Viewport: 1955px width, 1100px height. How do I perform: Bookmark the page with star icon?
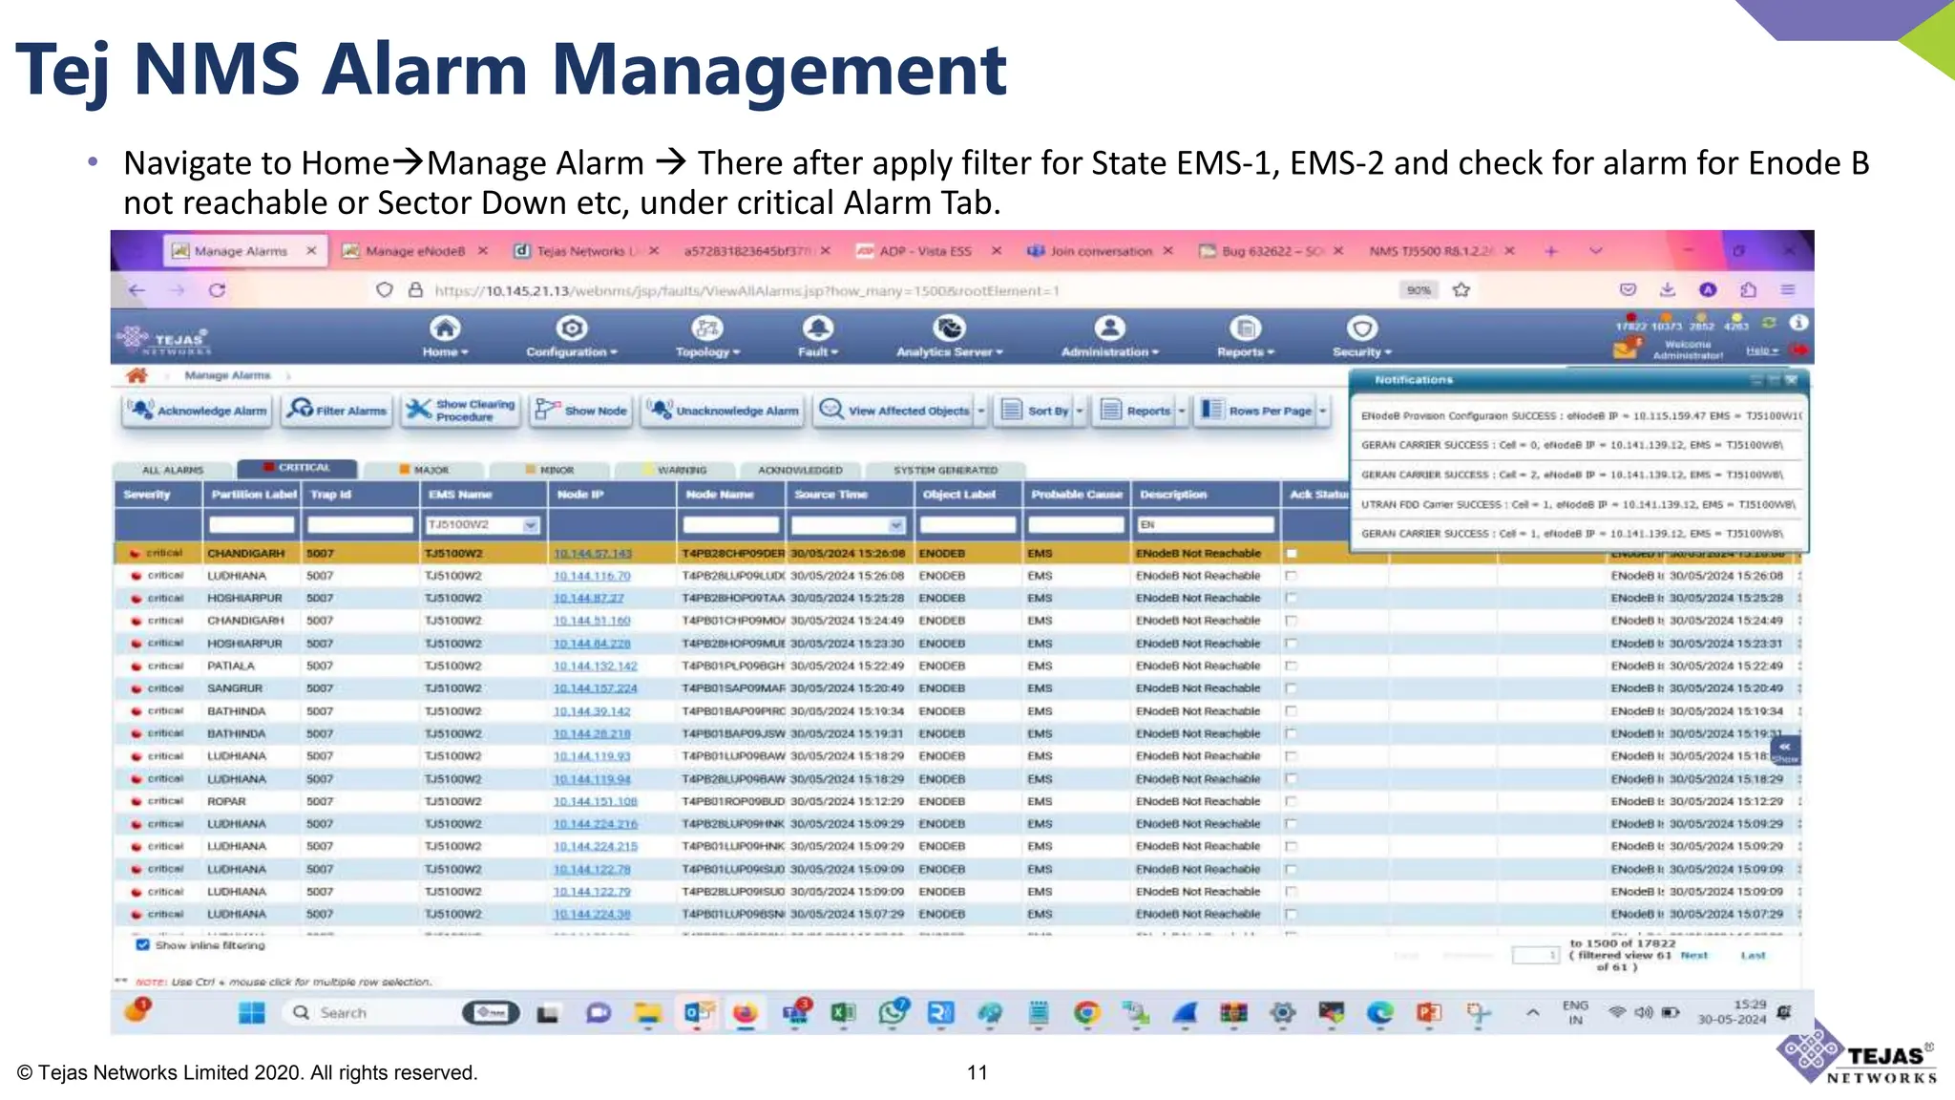click(1461, 290)
